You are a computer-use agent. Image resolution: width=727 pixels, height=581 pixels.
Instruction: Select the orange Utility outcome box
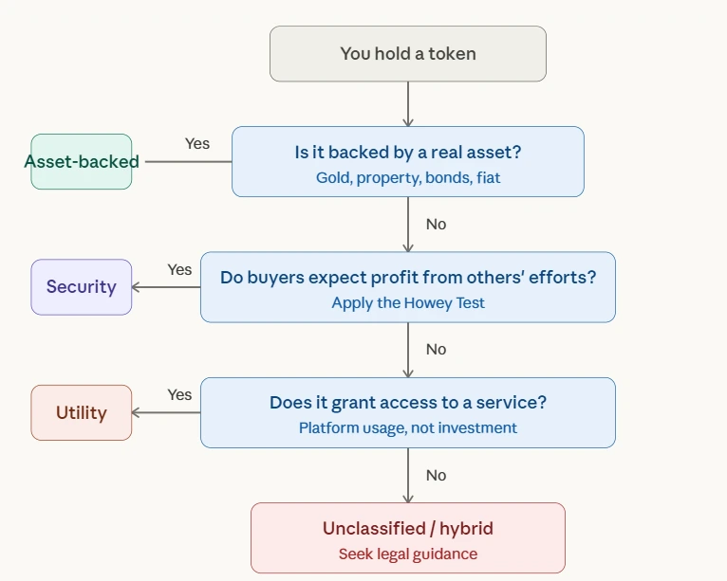[82, 413]
